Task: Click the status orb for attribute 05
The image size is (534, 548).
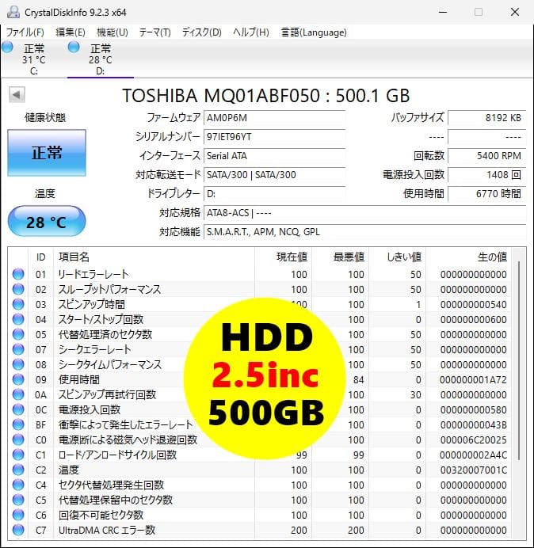Action: [18, 334]
